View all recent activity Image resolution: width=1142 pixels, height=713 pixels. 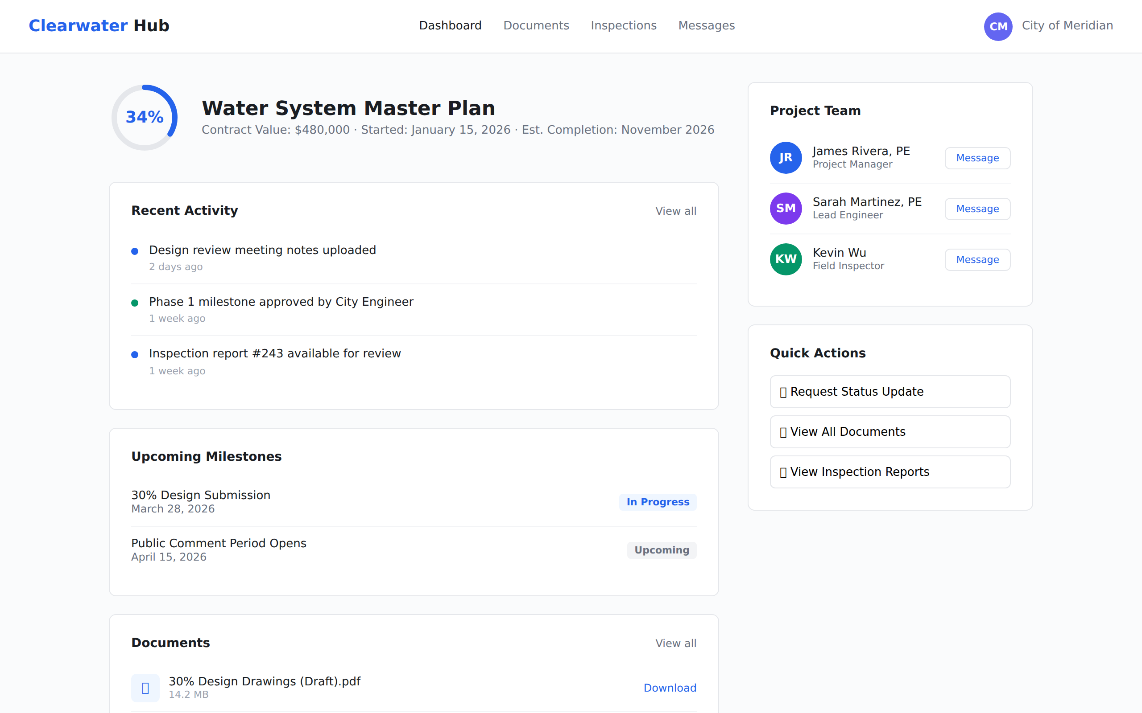(x=676, y=211)
